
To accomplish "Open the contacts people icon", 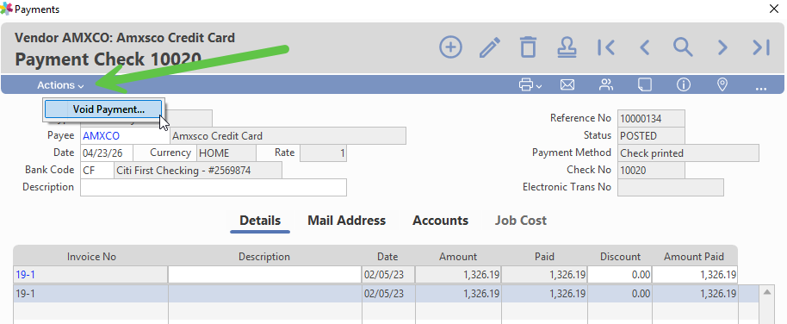I will pyautogui.click(x=606, y=85).
